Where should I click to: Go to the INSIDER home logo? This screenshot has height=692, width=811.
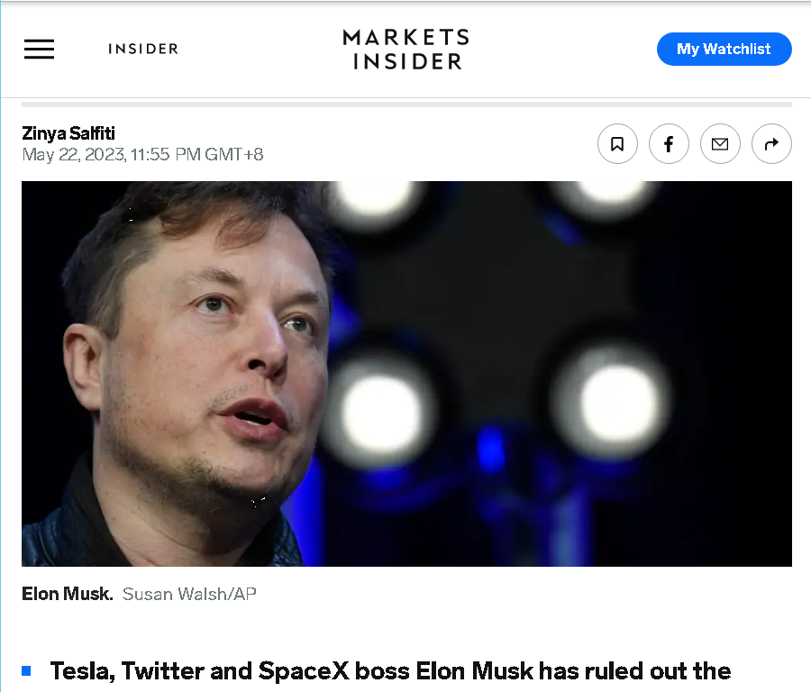point(143,49)
